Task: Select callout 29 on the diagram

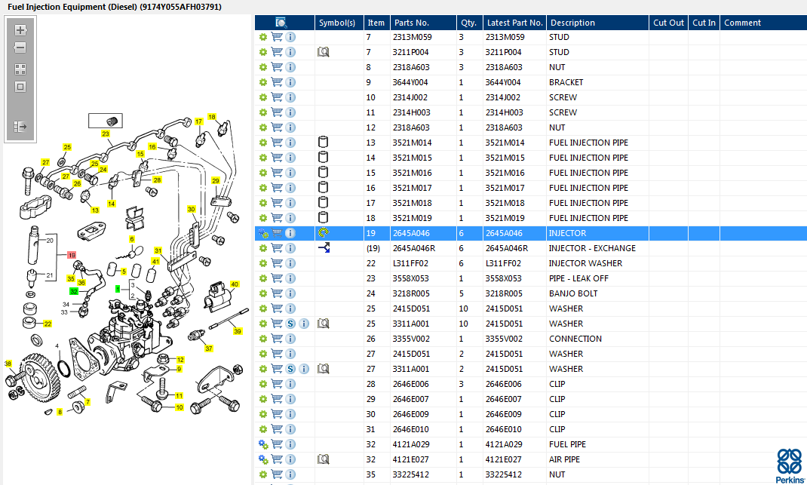Action: (216, 181)
